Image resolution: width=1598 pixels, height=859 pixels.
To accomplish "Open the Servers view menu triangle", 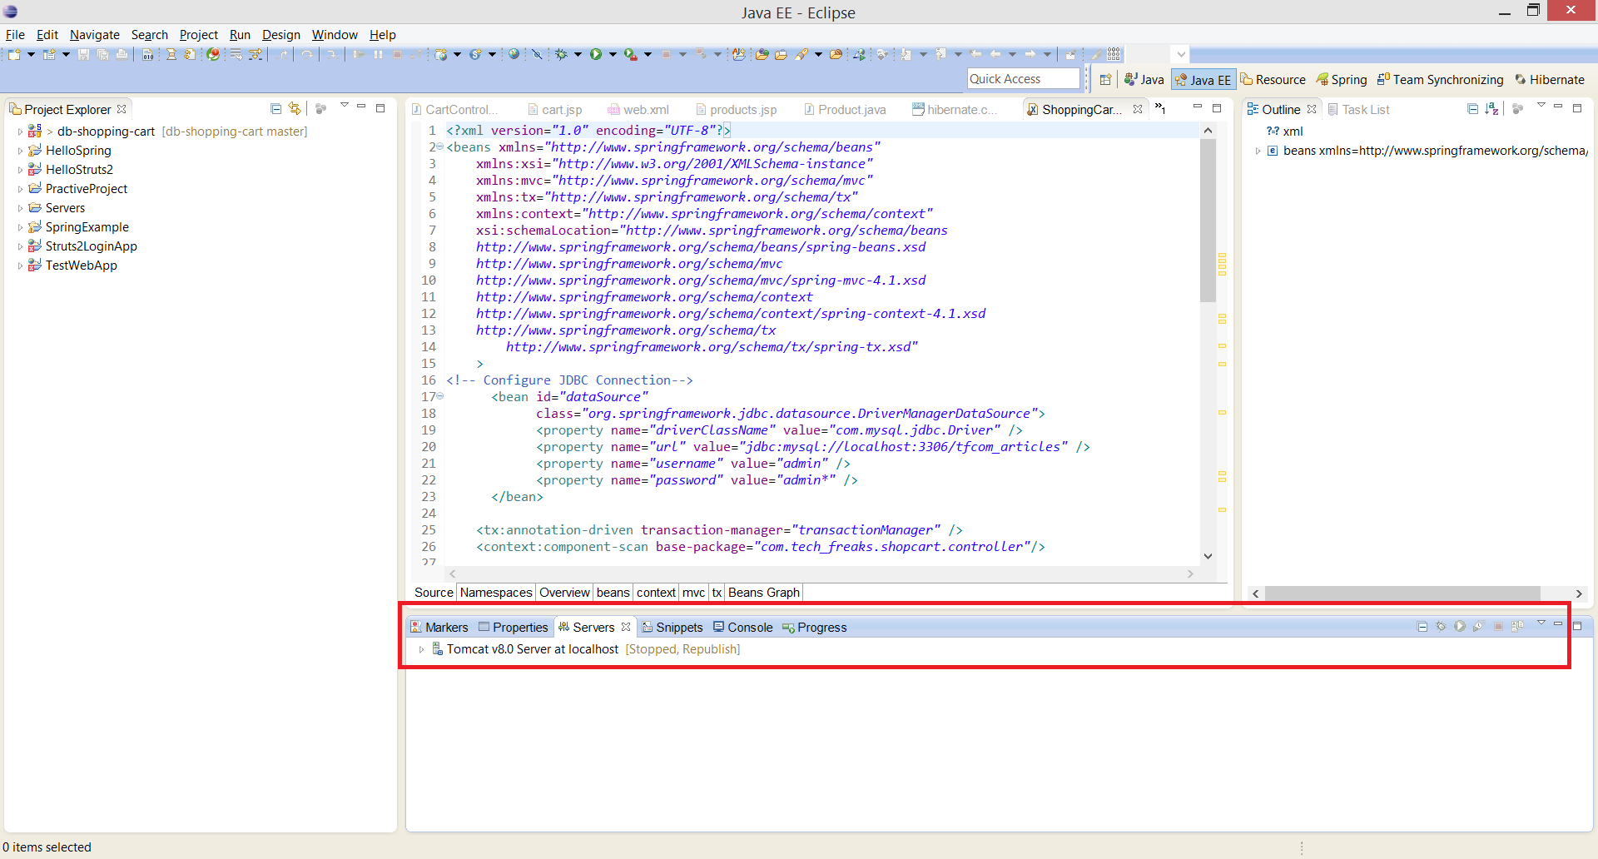I will (1541, 623).
